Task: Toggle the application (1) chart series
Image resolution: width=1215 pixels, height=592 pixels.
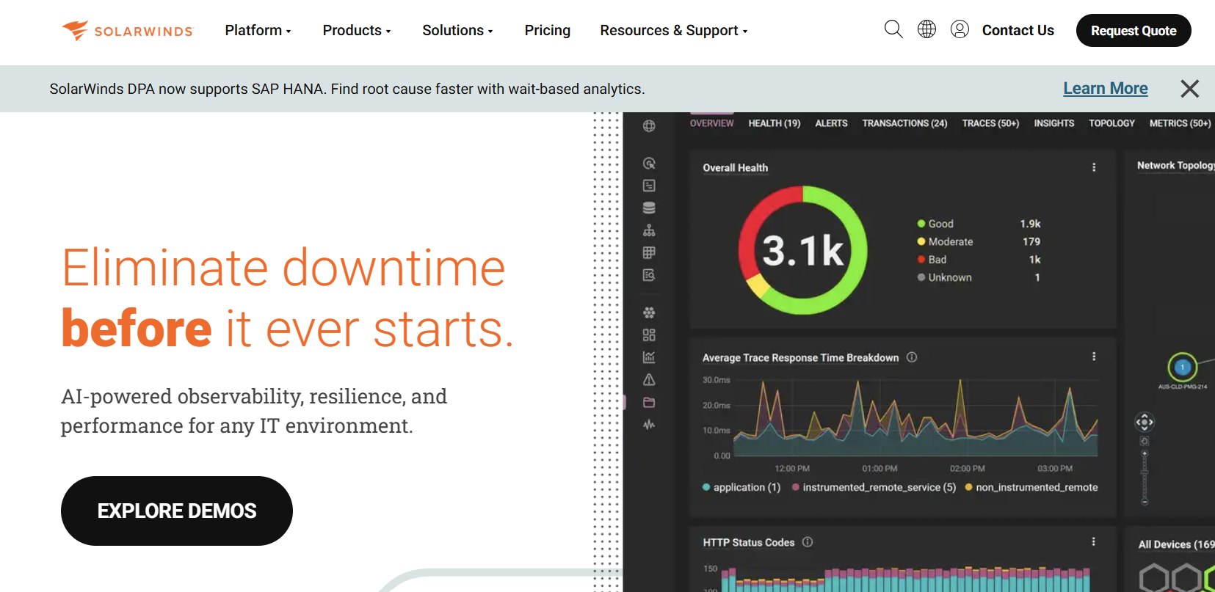Action: pos(741,487)
